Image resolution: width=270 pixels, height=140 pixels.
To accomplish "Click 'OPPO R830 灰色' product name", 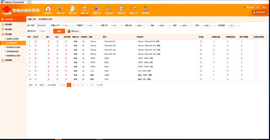I will (145, 67).
